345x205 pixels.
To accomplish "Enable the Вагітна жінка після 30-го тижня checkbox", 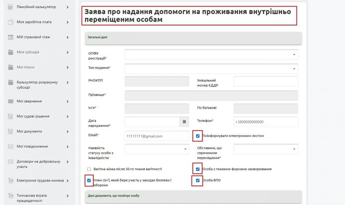I will [x=89, y=169].
